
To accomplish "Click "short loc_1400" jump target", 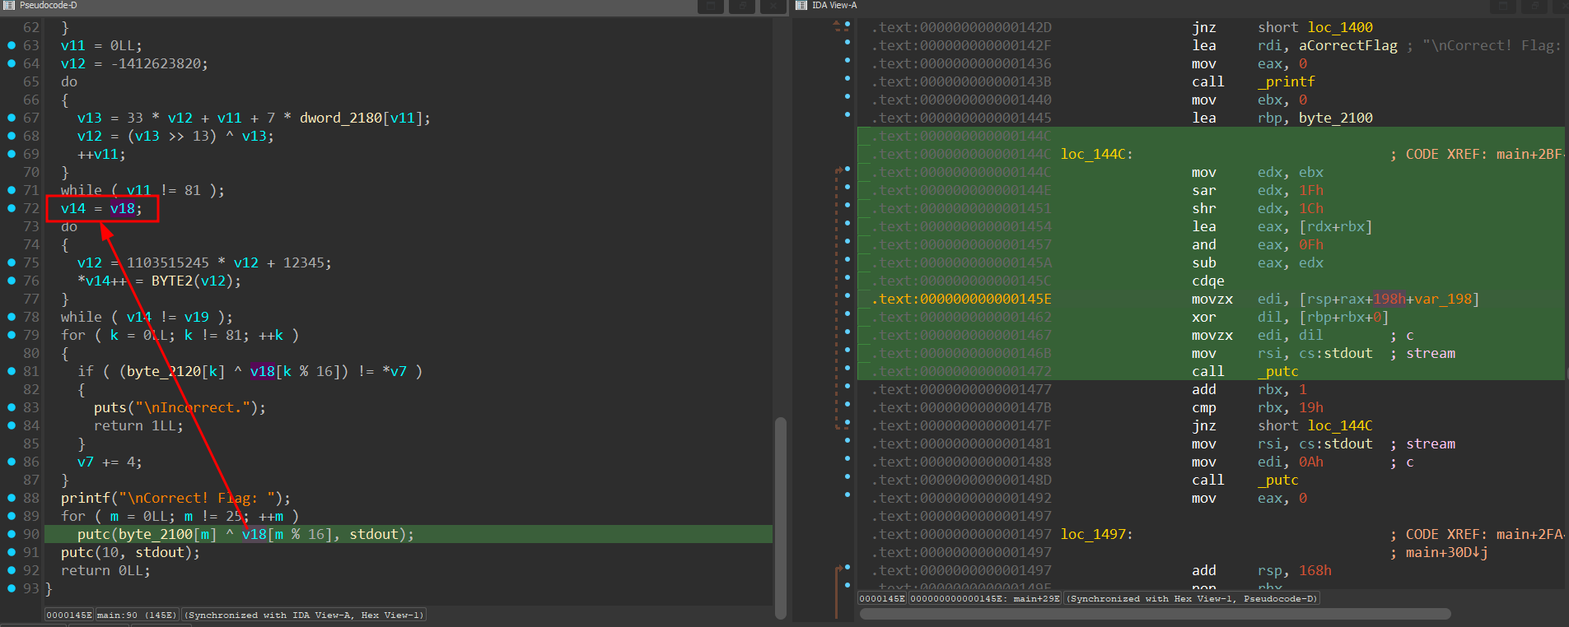I will click(x=1315, y=27).
